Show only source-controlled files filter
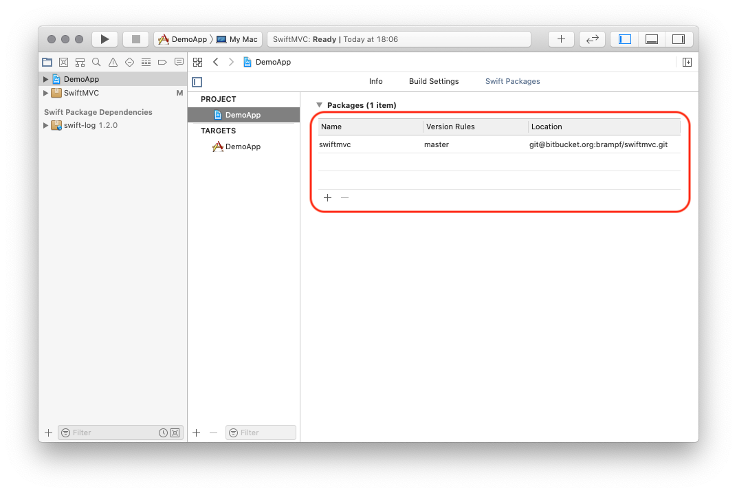The image size is (737, 493). (x=175, y=433)
